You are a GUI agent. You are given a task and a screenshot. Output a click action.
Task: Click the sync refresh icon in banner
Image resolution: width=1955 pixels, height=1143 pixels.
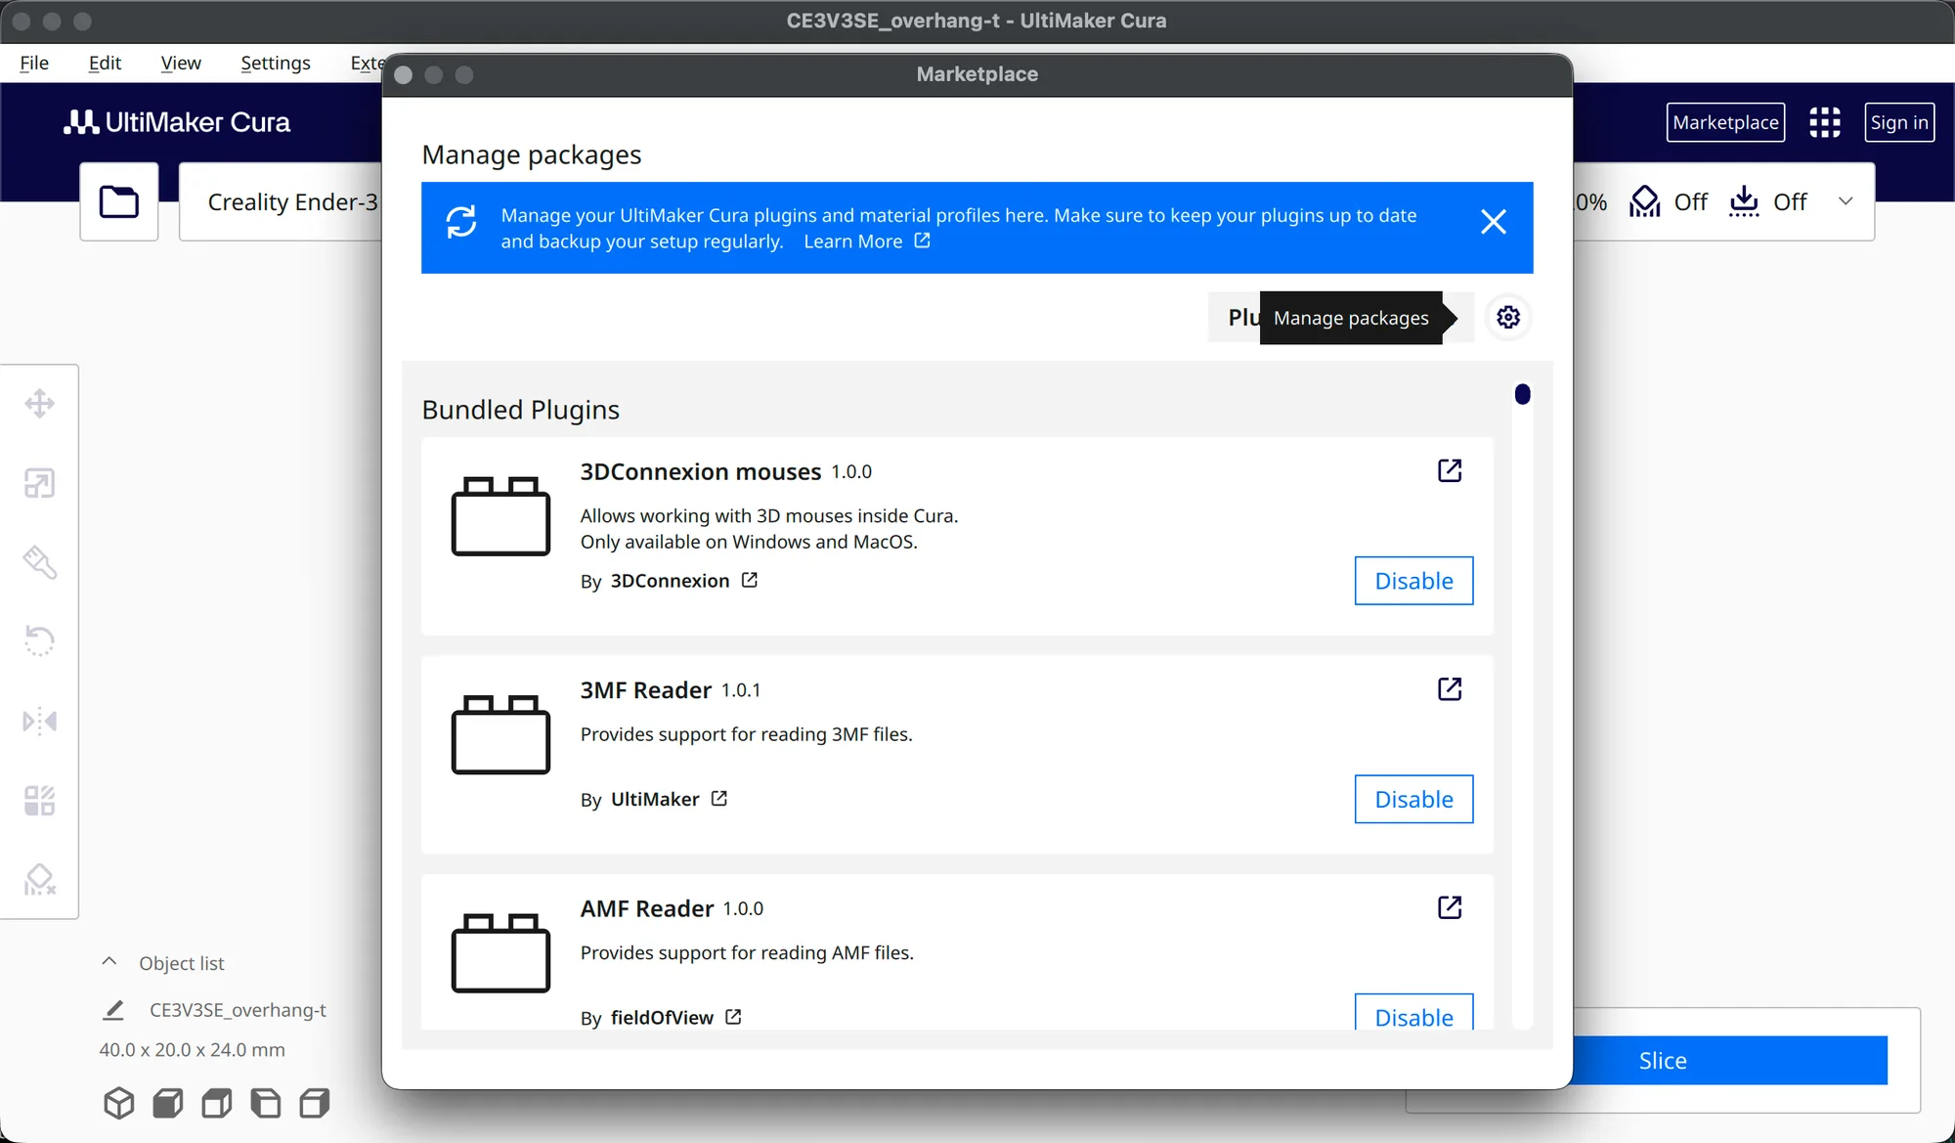[x=461, y=222]
